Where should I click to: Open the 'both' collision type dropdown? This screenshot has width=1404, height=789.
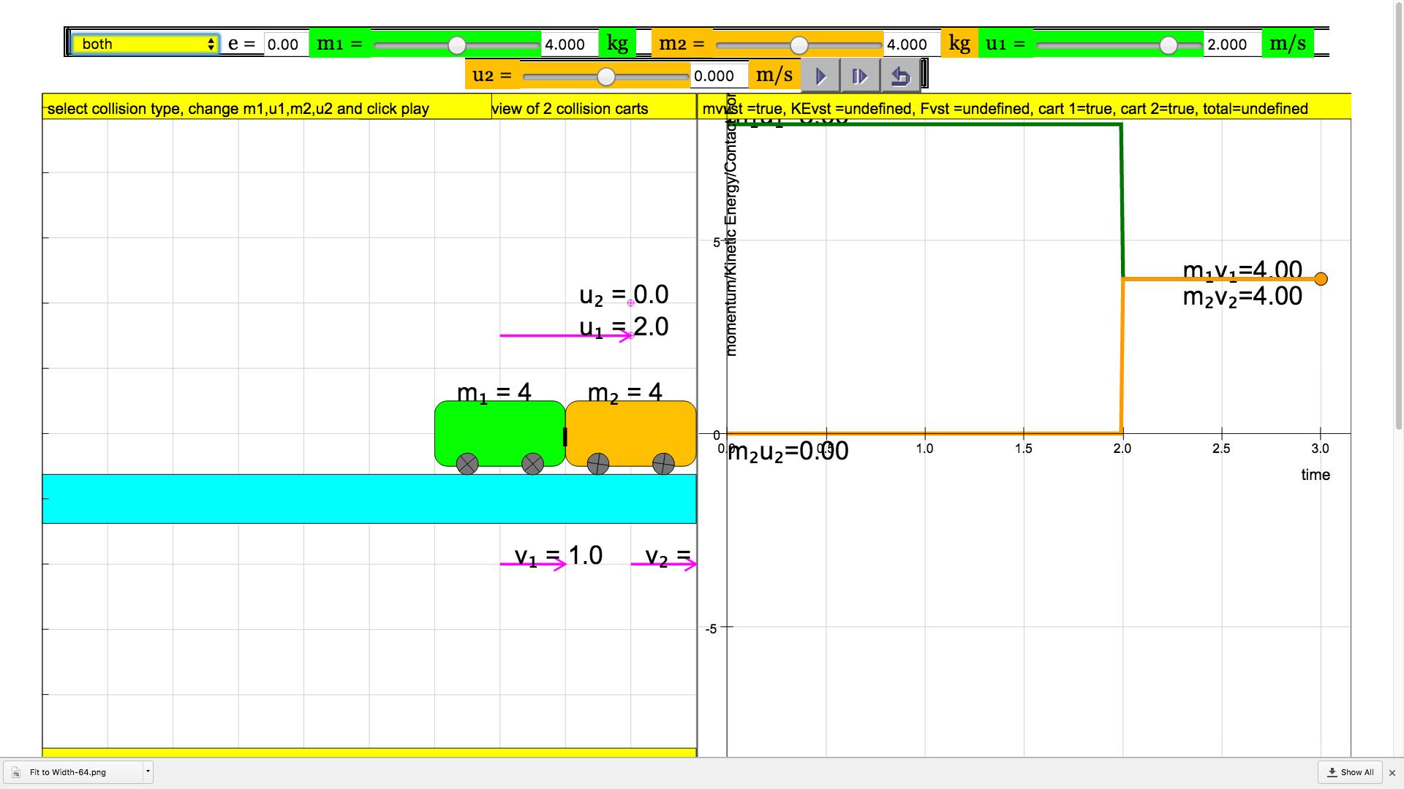pyautogui.click(x=145, y=44)
